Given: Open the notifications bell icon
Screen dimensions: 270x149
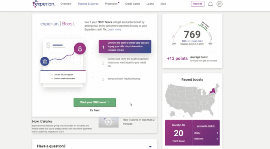Looking at the screenshot, I should 210,4.
